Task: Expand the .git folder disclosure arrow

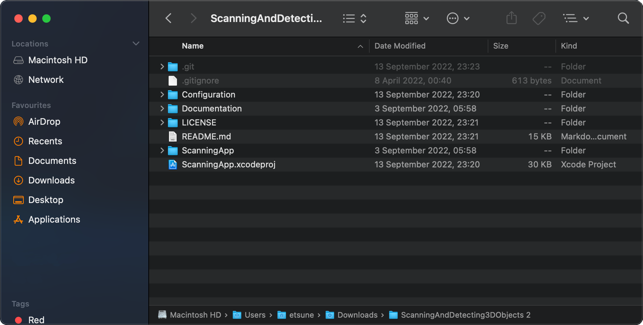Action: pos(162,67)
